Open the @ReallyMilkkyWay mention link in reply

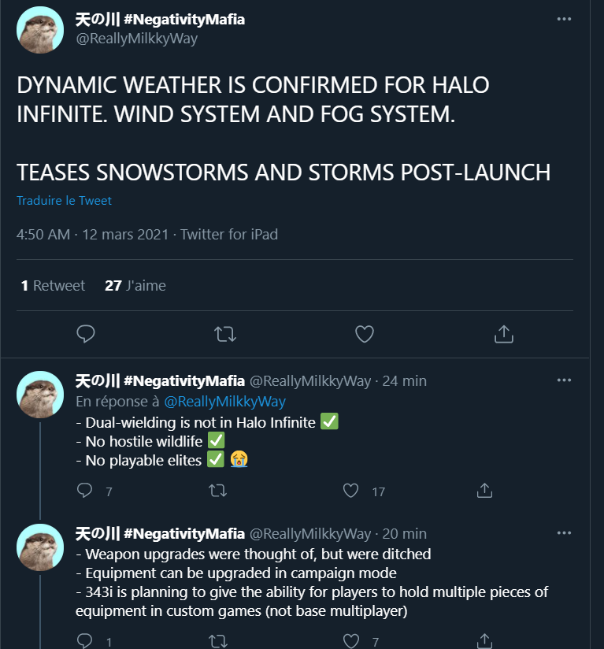tap(224, 402)
